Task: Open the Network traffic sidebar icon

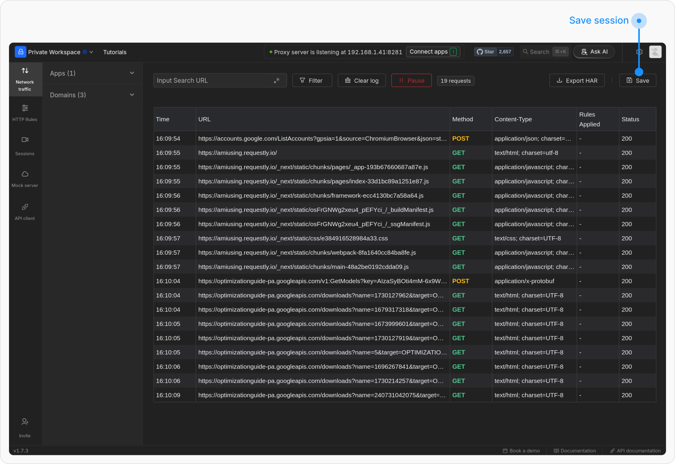Action: pos(25,79)
